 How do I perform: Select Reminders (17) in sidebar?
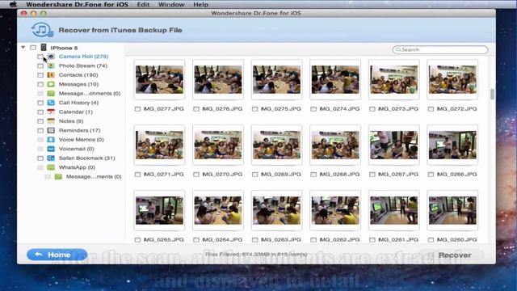point(79,131)
